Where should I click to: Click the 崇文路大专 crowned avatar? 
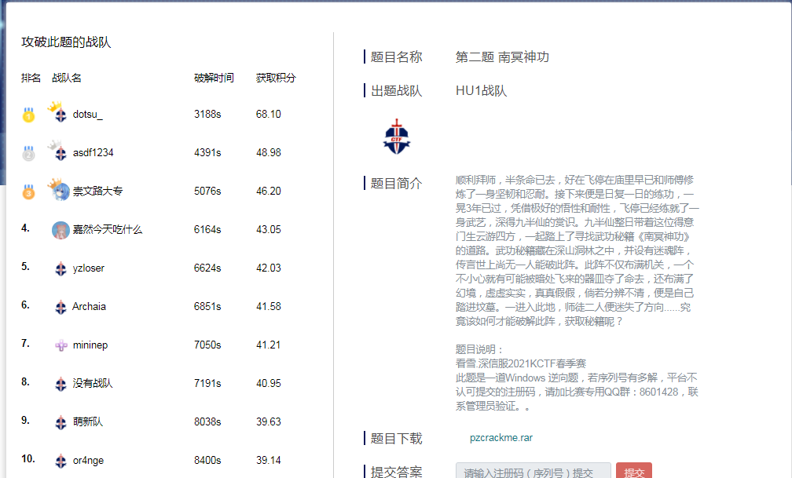[60, 191]
